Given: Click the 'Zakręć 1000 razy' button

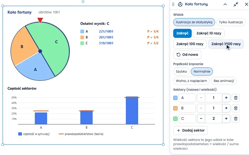Looking at the screenshot, I should click(226, 44).
